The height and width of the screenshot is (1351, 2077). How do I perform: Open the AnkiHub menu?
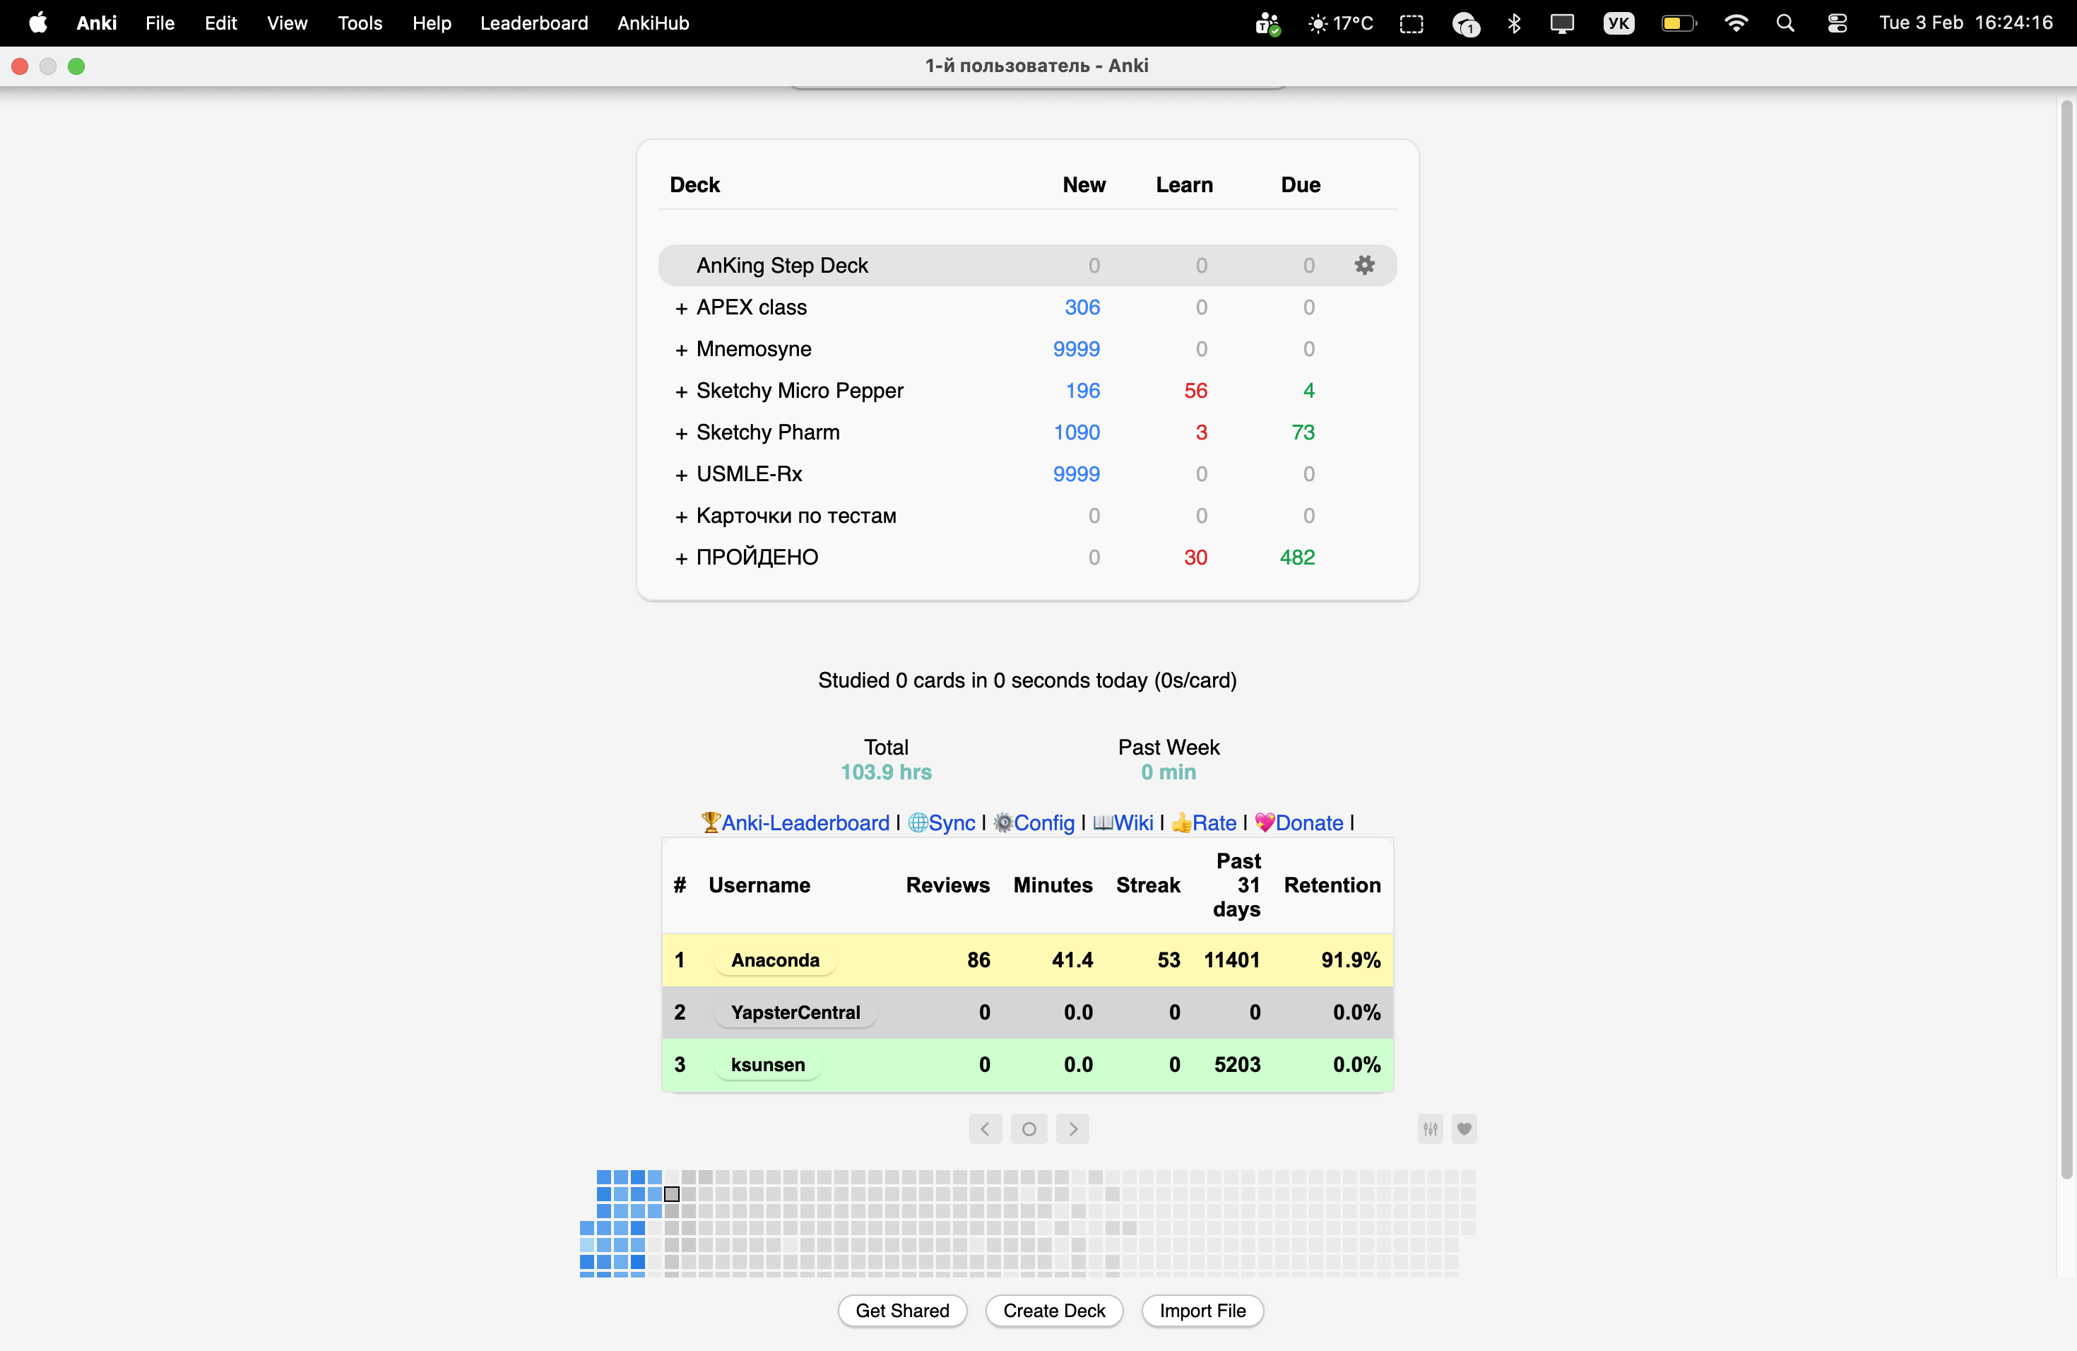[653, 23]
